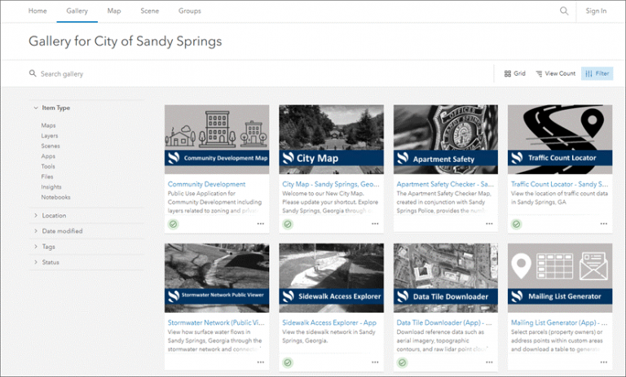The height and width of the screenshot is (377, 626).
Task: Open more options on Apartment Safety Checker card
Action: pos(489,224)
